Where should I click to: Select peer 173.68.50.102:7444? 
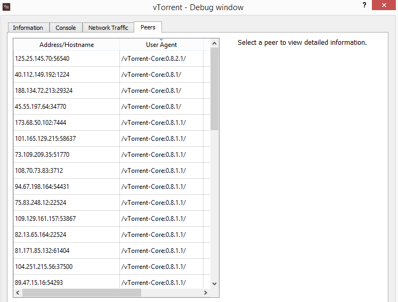[x=67, y=123]
